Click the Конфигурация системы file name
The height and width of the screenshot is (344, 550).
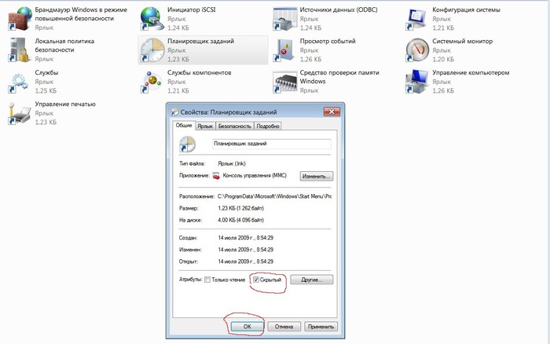(466, 10)
